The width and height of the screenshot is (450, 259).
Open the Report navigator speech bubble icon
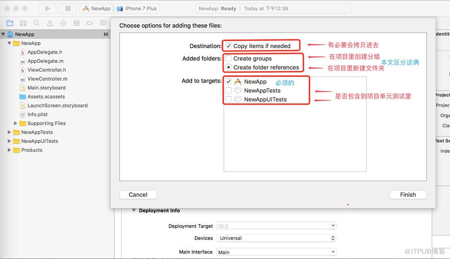point(103,23)
